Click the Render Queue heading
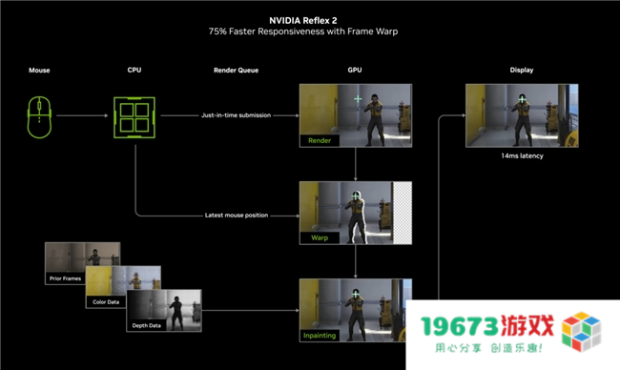This screenshot has width=620, height=370. click(x=236, y=71)
